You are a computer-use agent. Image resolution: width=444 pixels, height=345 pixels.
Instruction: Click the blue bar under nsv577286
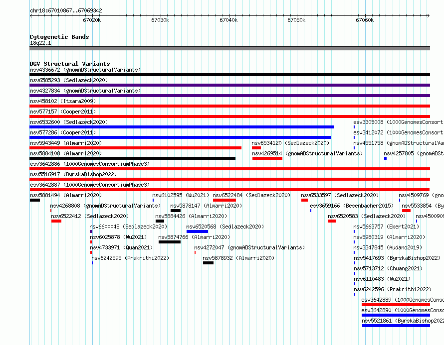tap(180, 137)
